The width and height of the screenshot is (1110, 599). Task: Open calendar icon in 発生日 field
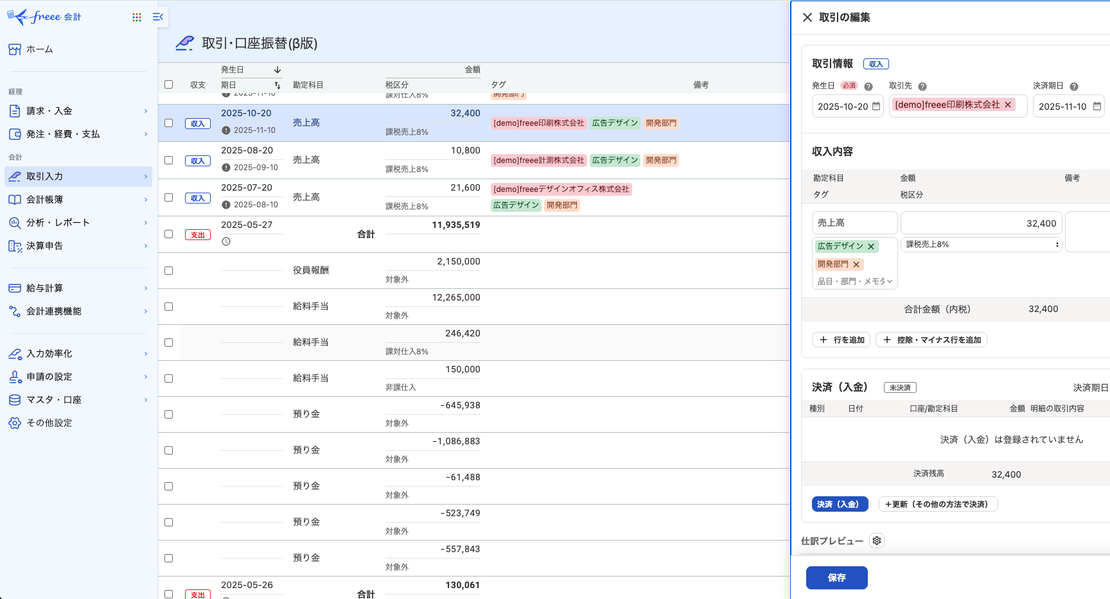point(876,106)
